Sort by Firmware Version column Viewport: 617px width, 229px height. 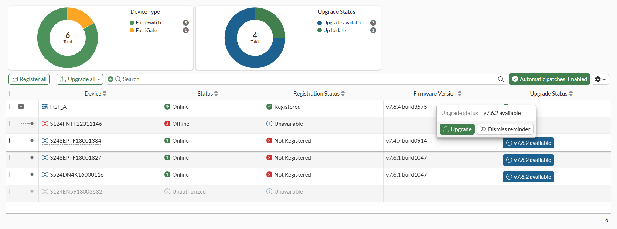(x=437, y=94)
